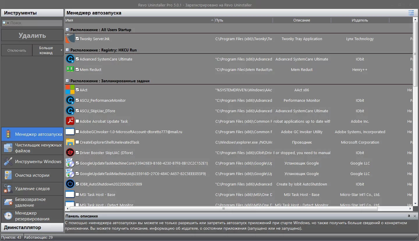The height and width of the screenshot is (241, 419).
Task: Open Чистильщик ненужных файлов tool
Action: pos(32,148)
